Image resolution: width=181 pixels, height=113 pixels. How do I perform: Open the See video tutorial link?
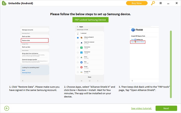coord(141,108)
